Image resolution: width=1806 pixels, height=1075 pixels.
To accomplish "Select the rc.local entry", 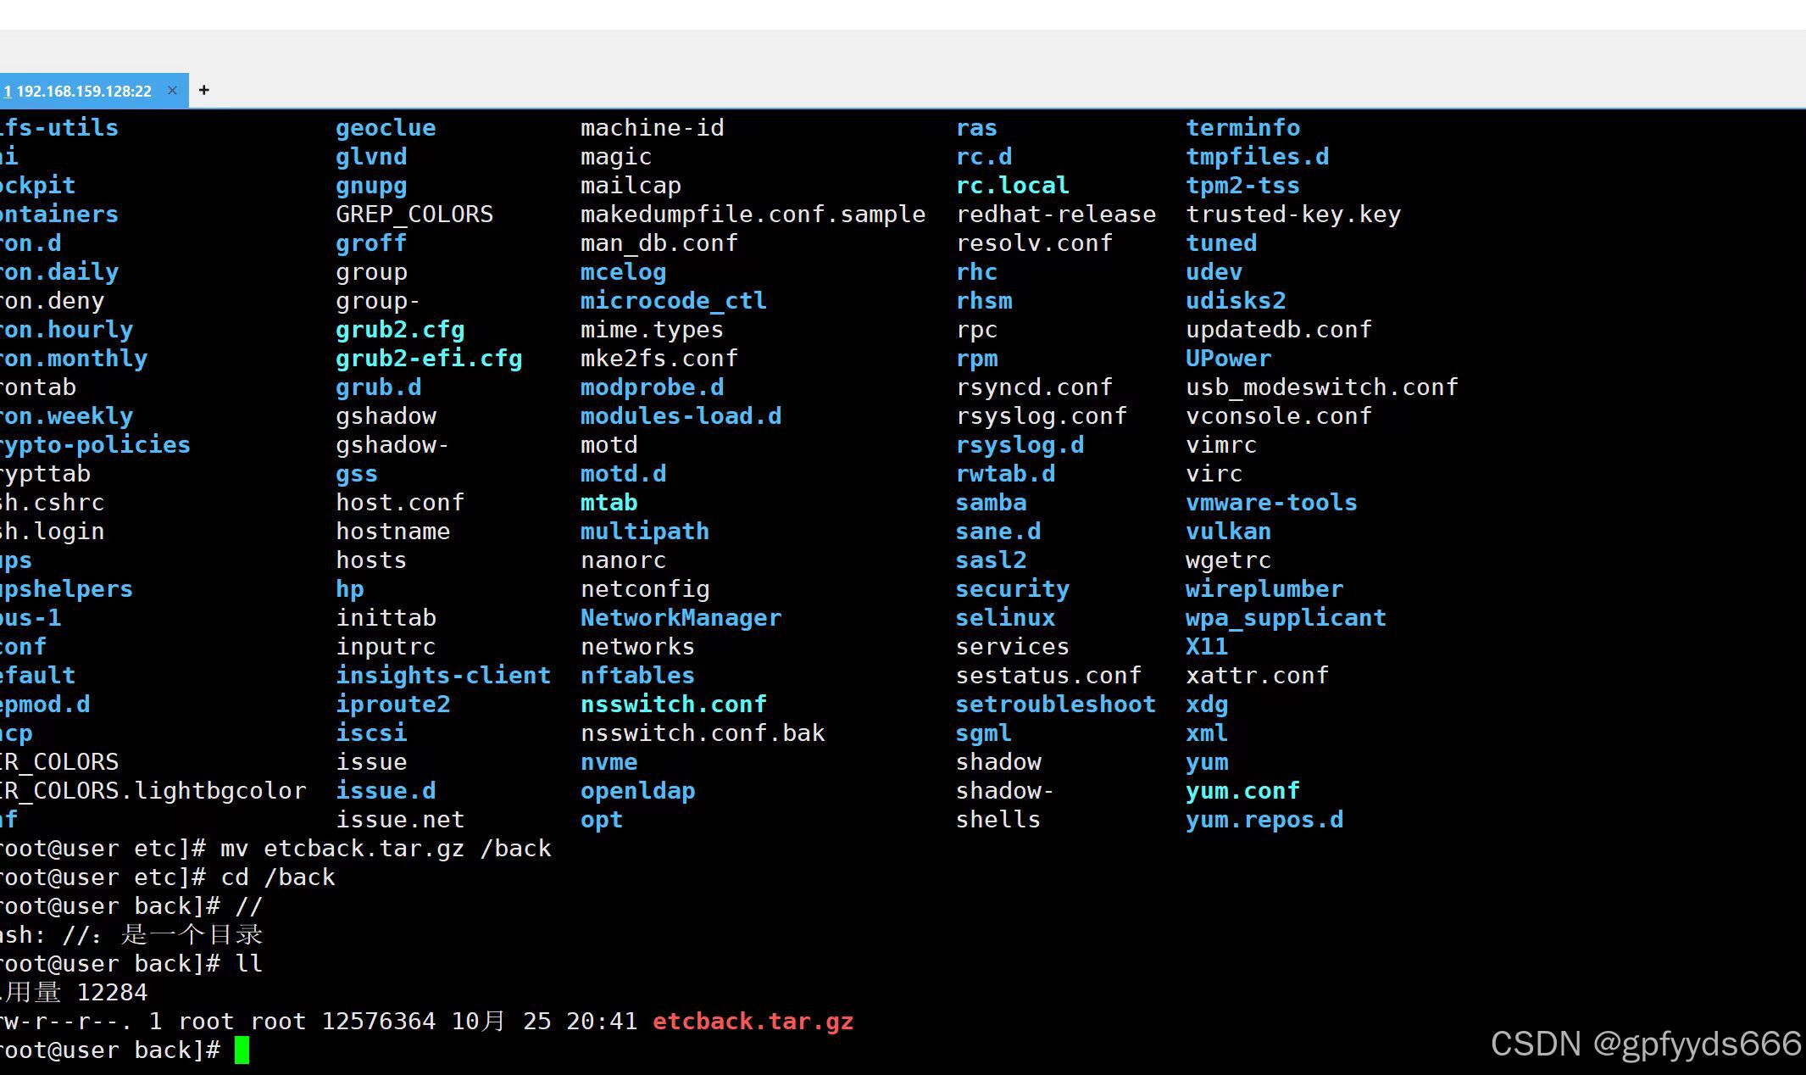I will tap(1011, 185).
